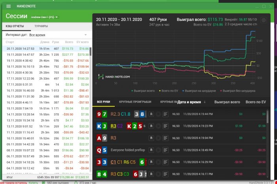The height and width of the screenshot is (184, 277).
Task: Select the КРУПНЫЕ ПРОИГРЫШИ tab
Action: (135, 102)
